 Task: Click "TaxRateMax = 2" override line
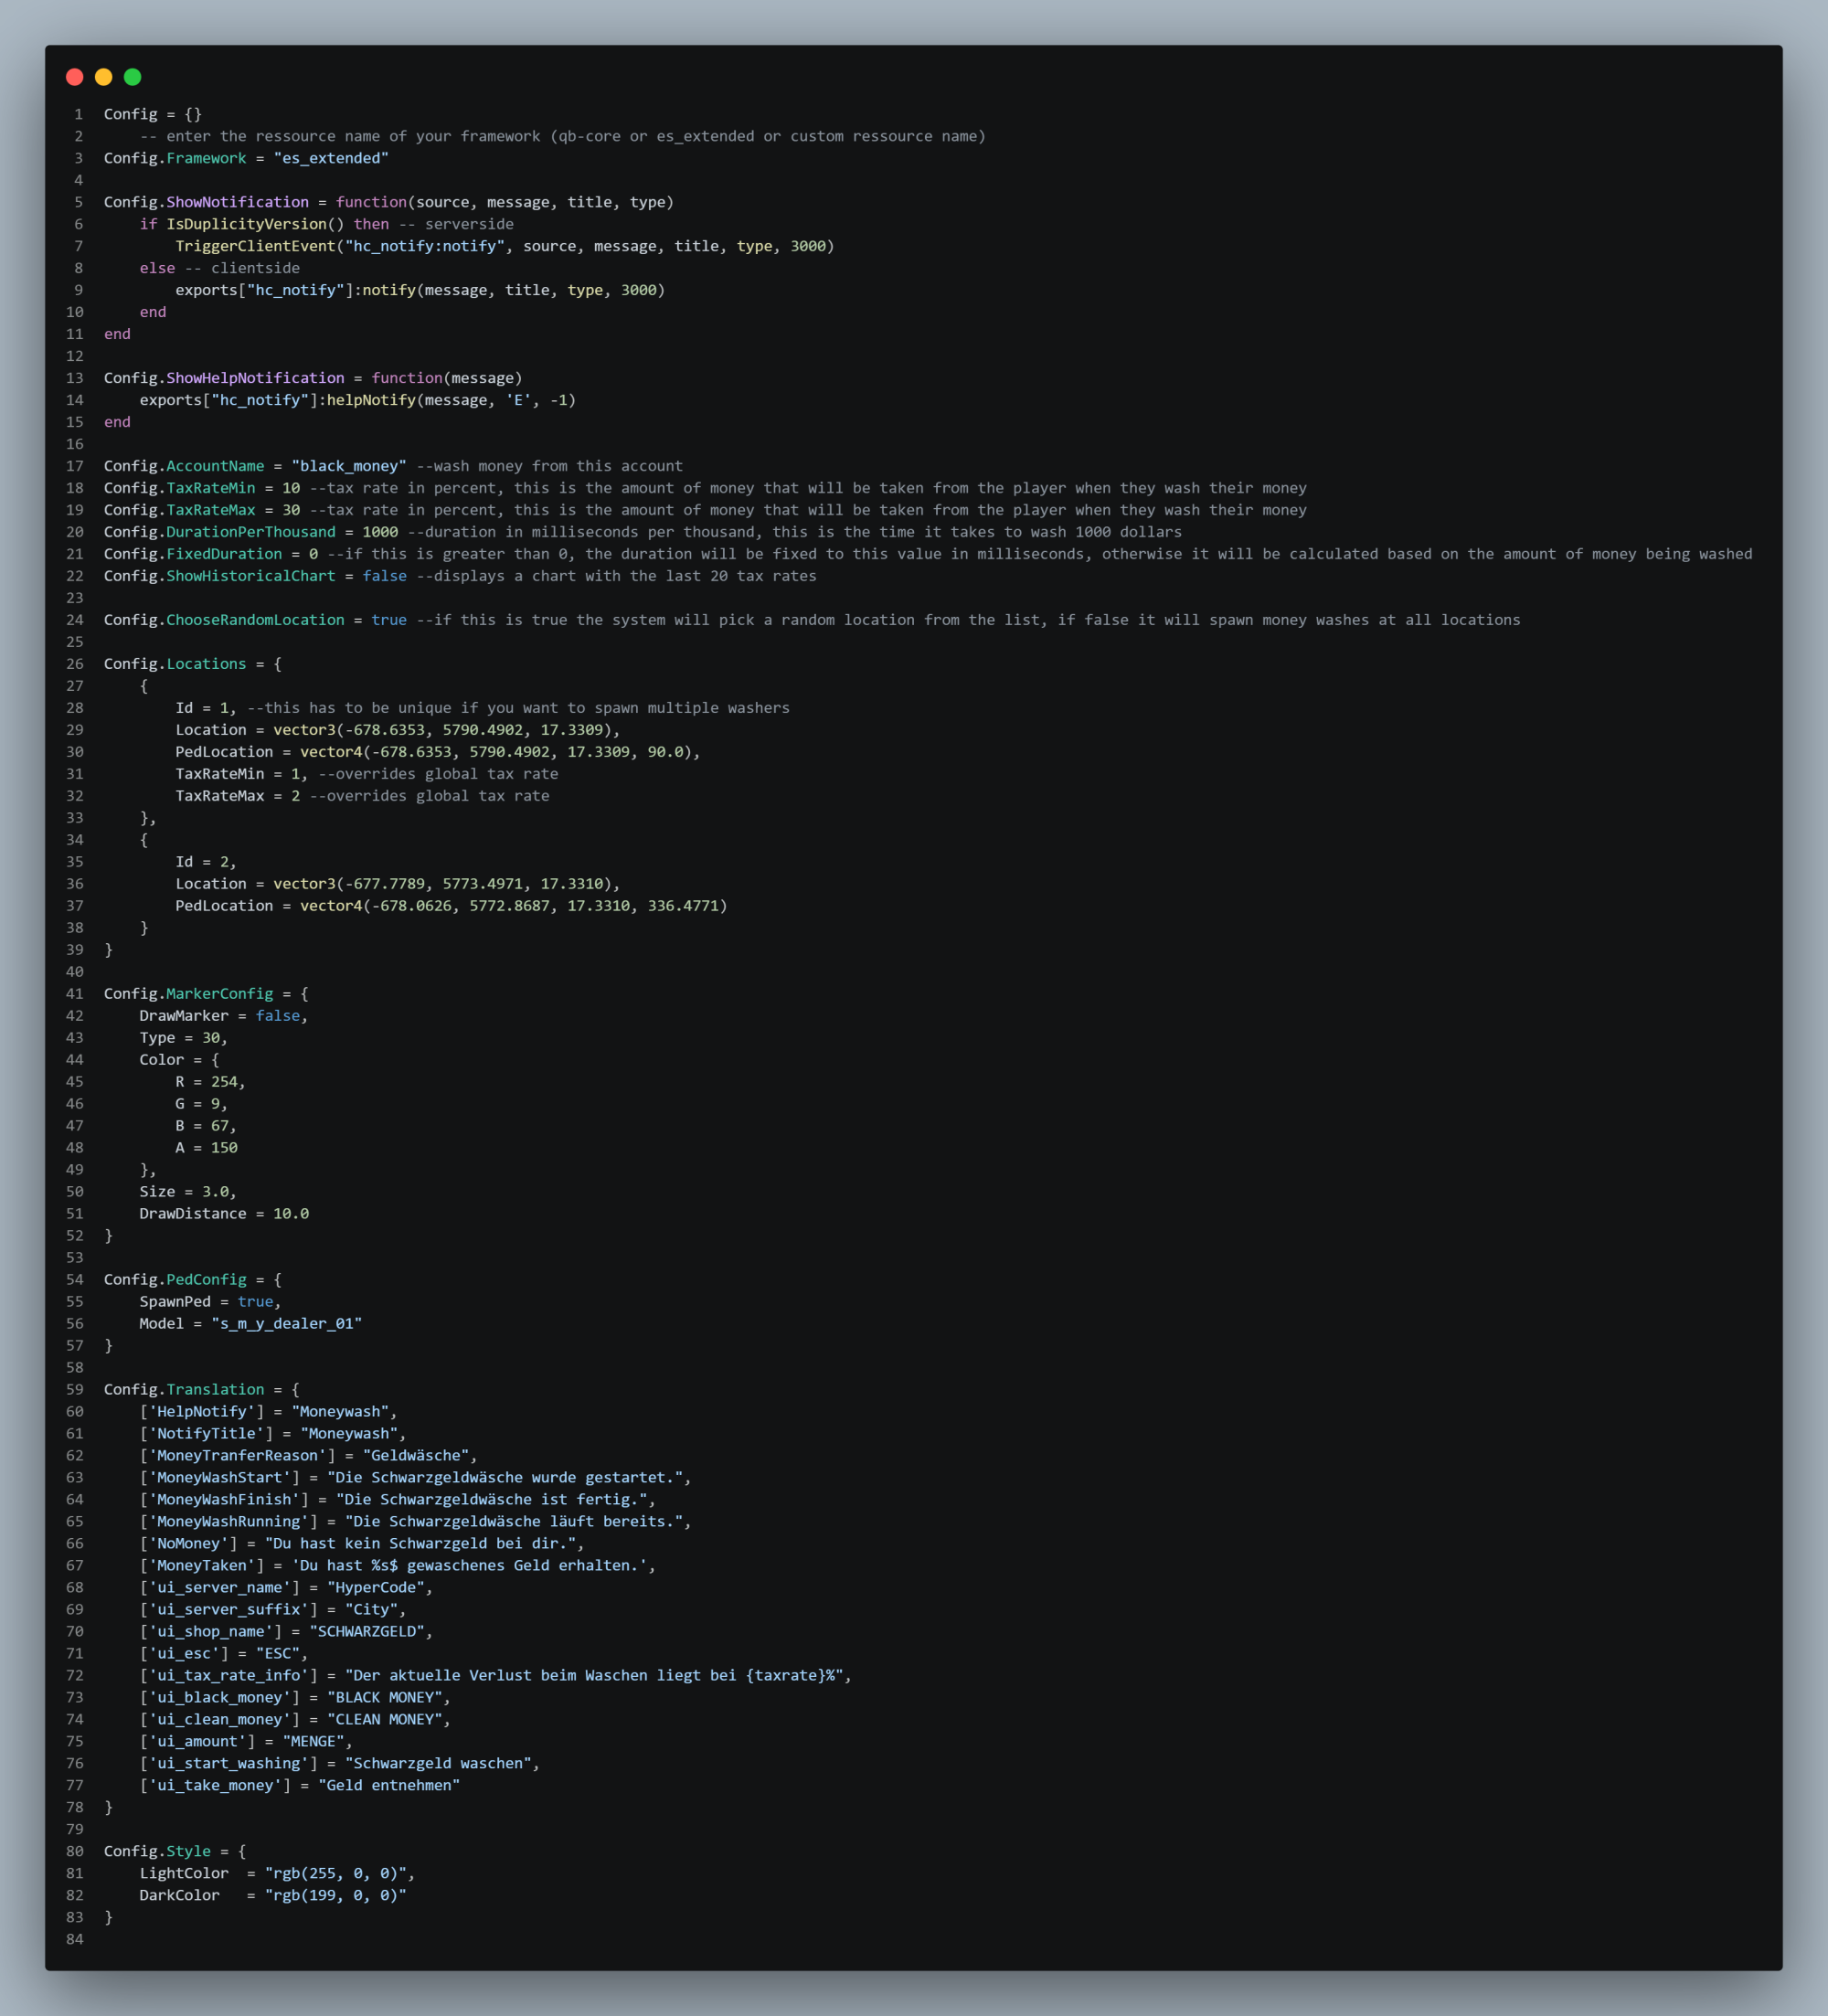(x=238, y=796)
